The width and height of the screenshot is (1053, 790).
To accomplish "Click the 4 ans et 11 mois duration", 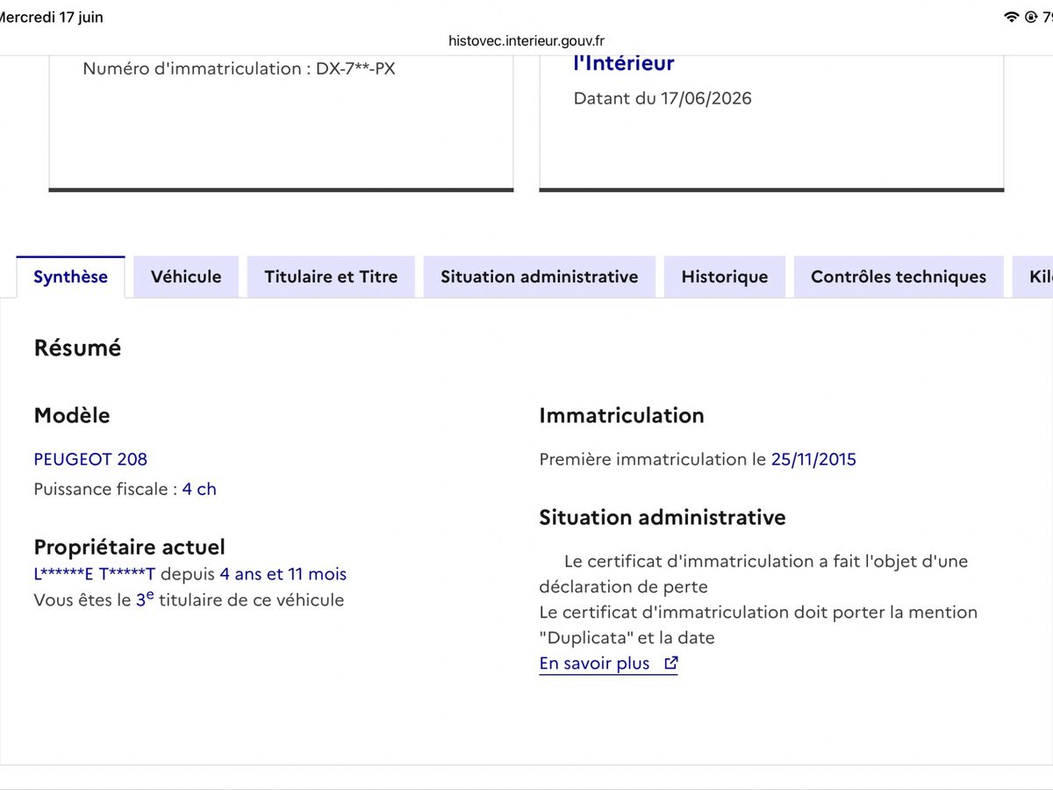I will click(283, 574).
